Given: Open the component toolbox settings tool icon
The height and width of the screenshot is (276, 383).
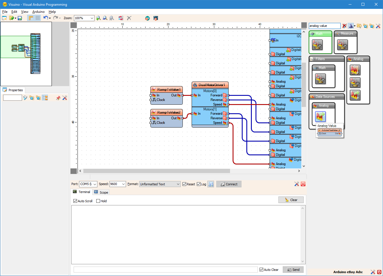Looking at the screenshot, I should click(378, 26).
